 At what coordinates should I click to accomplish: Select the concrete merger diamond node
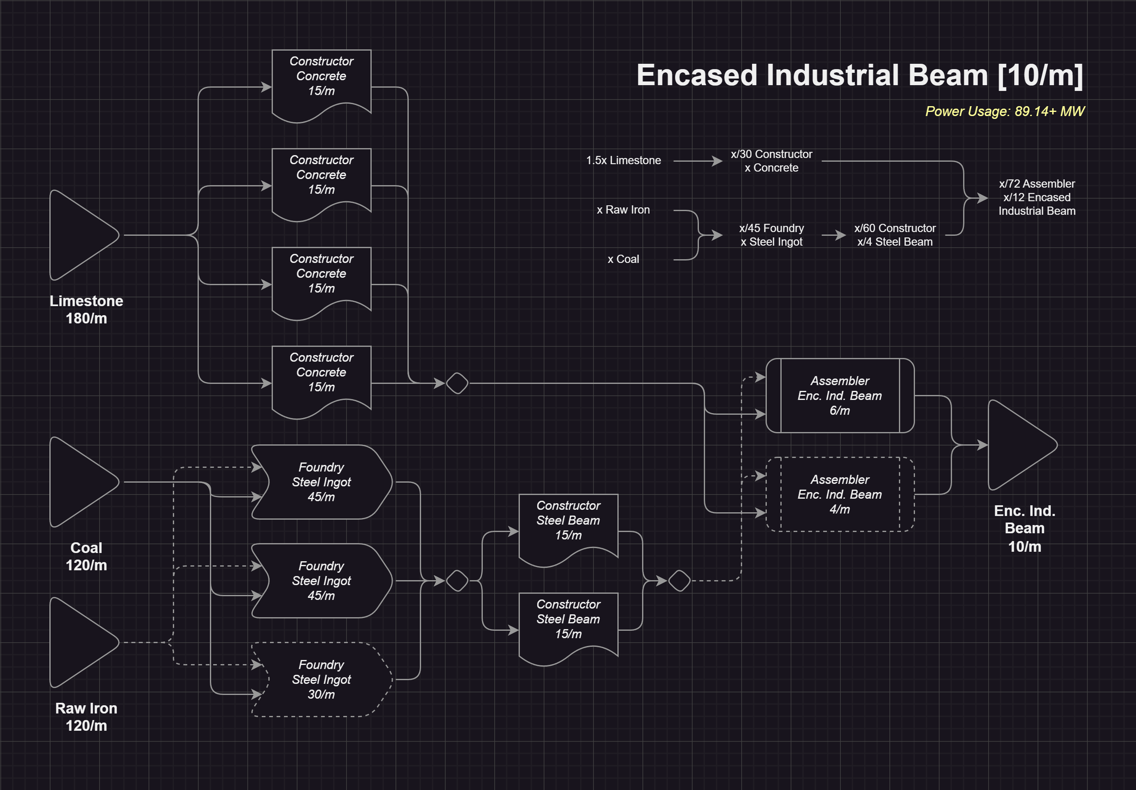coord(457,383)
